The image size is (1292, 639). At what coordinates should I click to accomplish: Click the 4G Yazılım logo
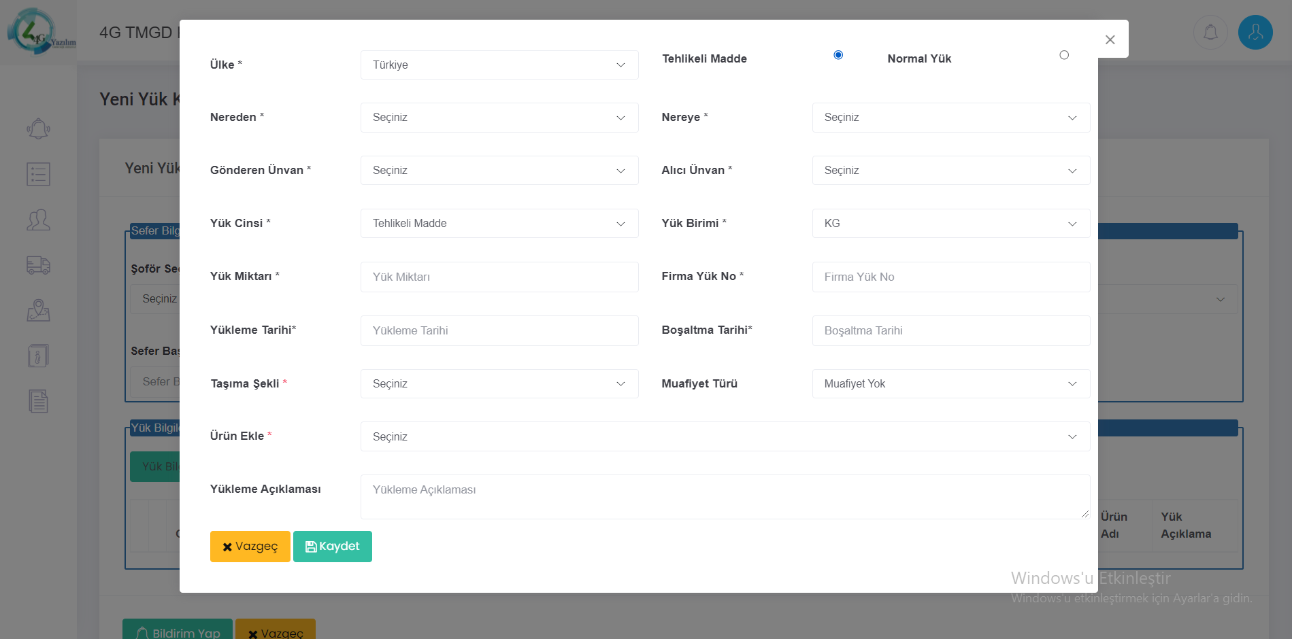coord(41,32)
